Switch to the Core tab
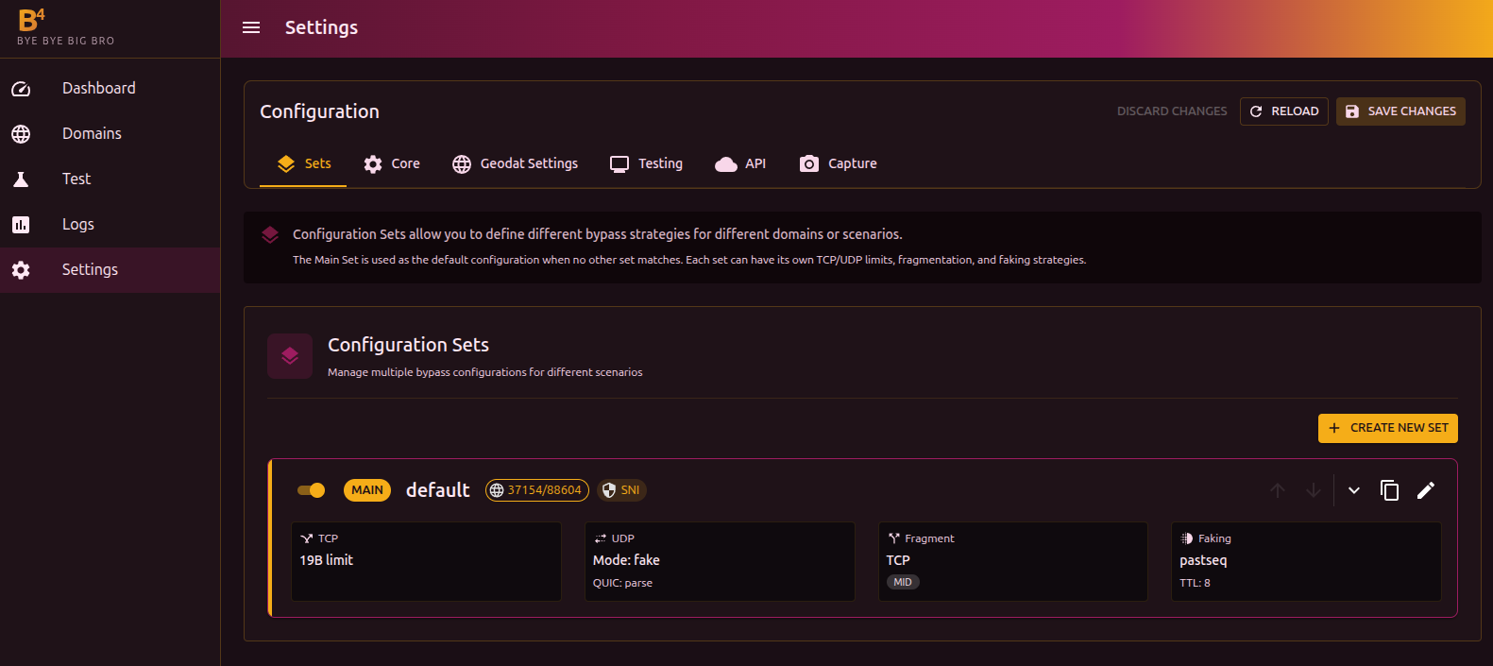This screenshot has width=1493, height=666. point(392,163)
